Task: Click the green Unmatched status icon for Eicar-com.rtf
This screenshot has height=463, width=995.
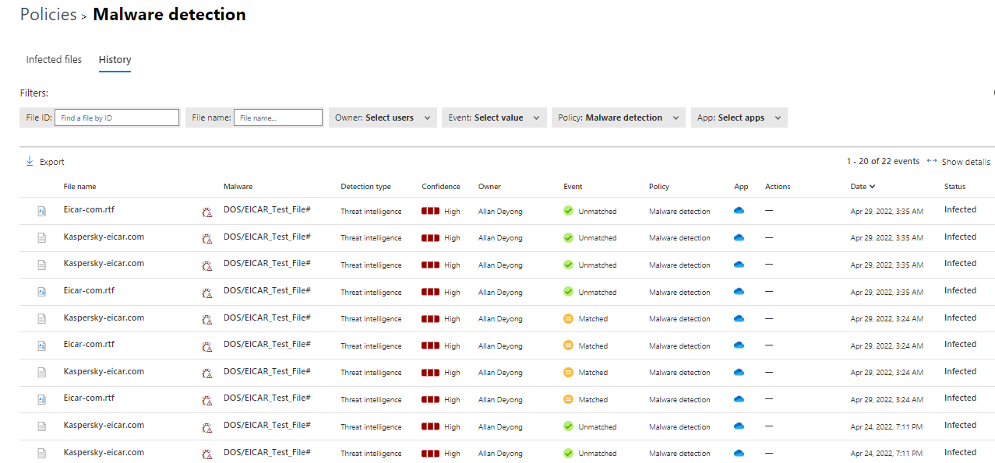Action: click(568, 210)
